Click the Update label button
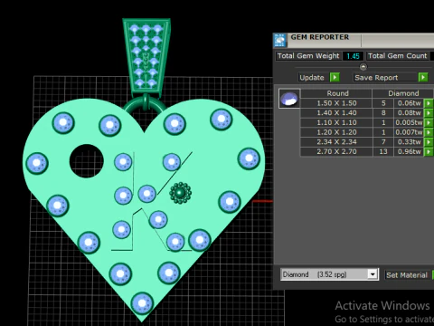The image size is (434, 326). 312,78
